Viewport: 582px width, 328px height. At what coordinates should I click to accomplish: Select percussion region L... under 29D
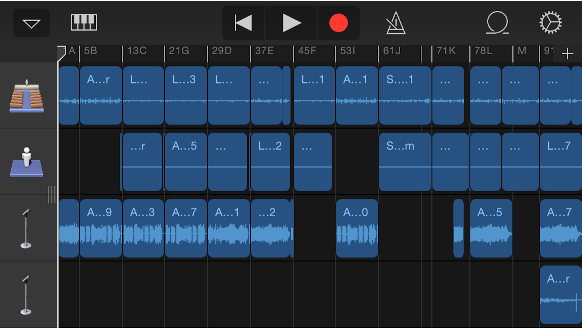(x=229, y=96)
